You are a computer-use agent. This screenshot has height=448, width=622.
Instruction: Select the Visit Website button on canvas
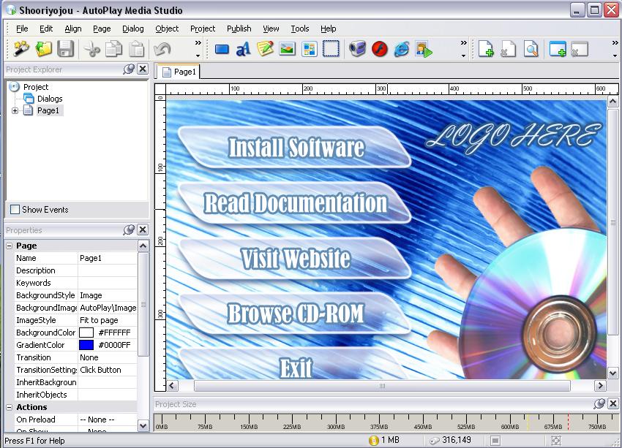point(294,258)
